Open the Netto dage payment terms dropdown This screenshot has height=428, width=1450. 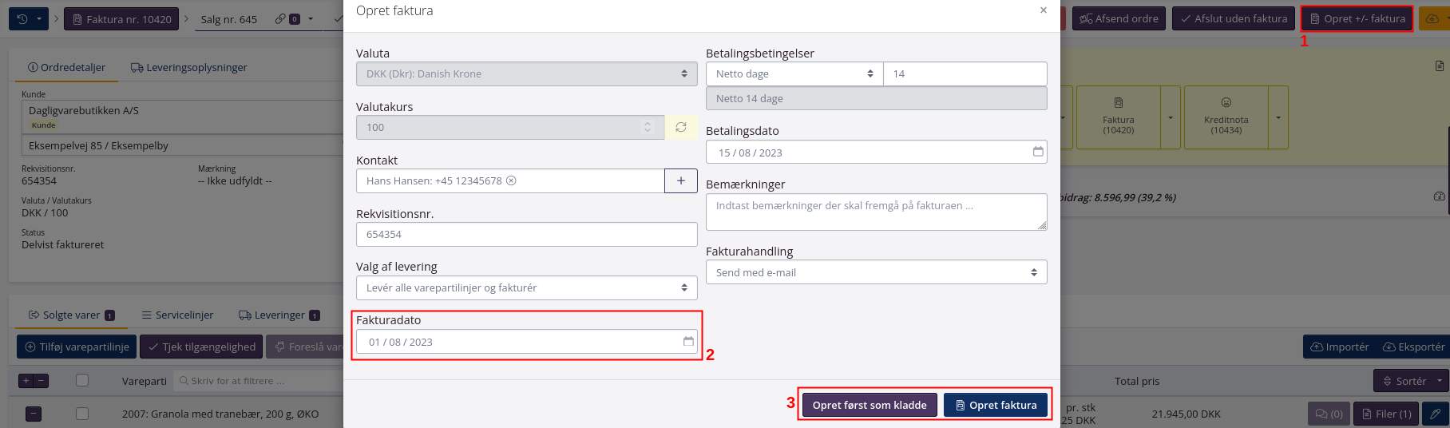794,73
